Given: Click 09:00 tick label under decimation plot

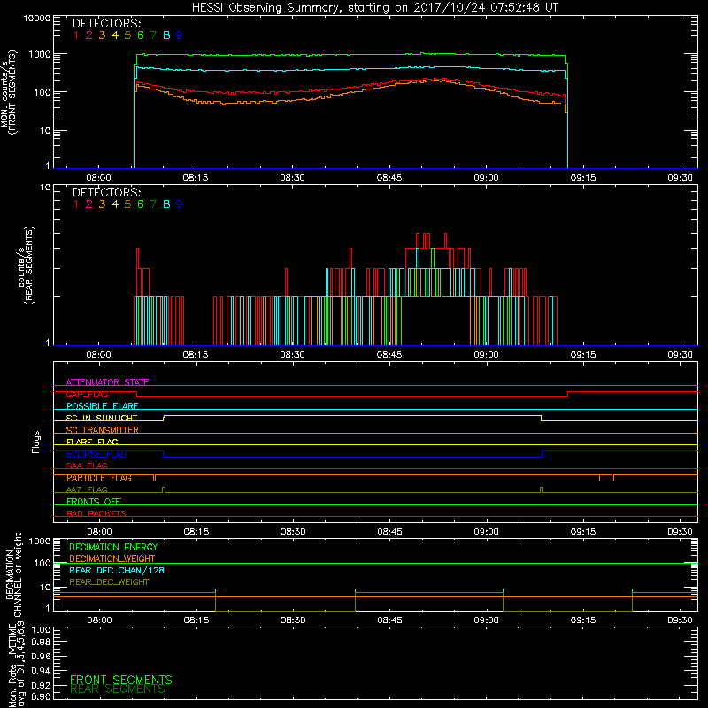Looking at the screenshot, I should pyautogui.click(x=486, y=620).
